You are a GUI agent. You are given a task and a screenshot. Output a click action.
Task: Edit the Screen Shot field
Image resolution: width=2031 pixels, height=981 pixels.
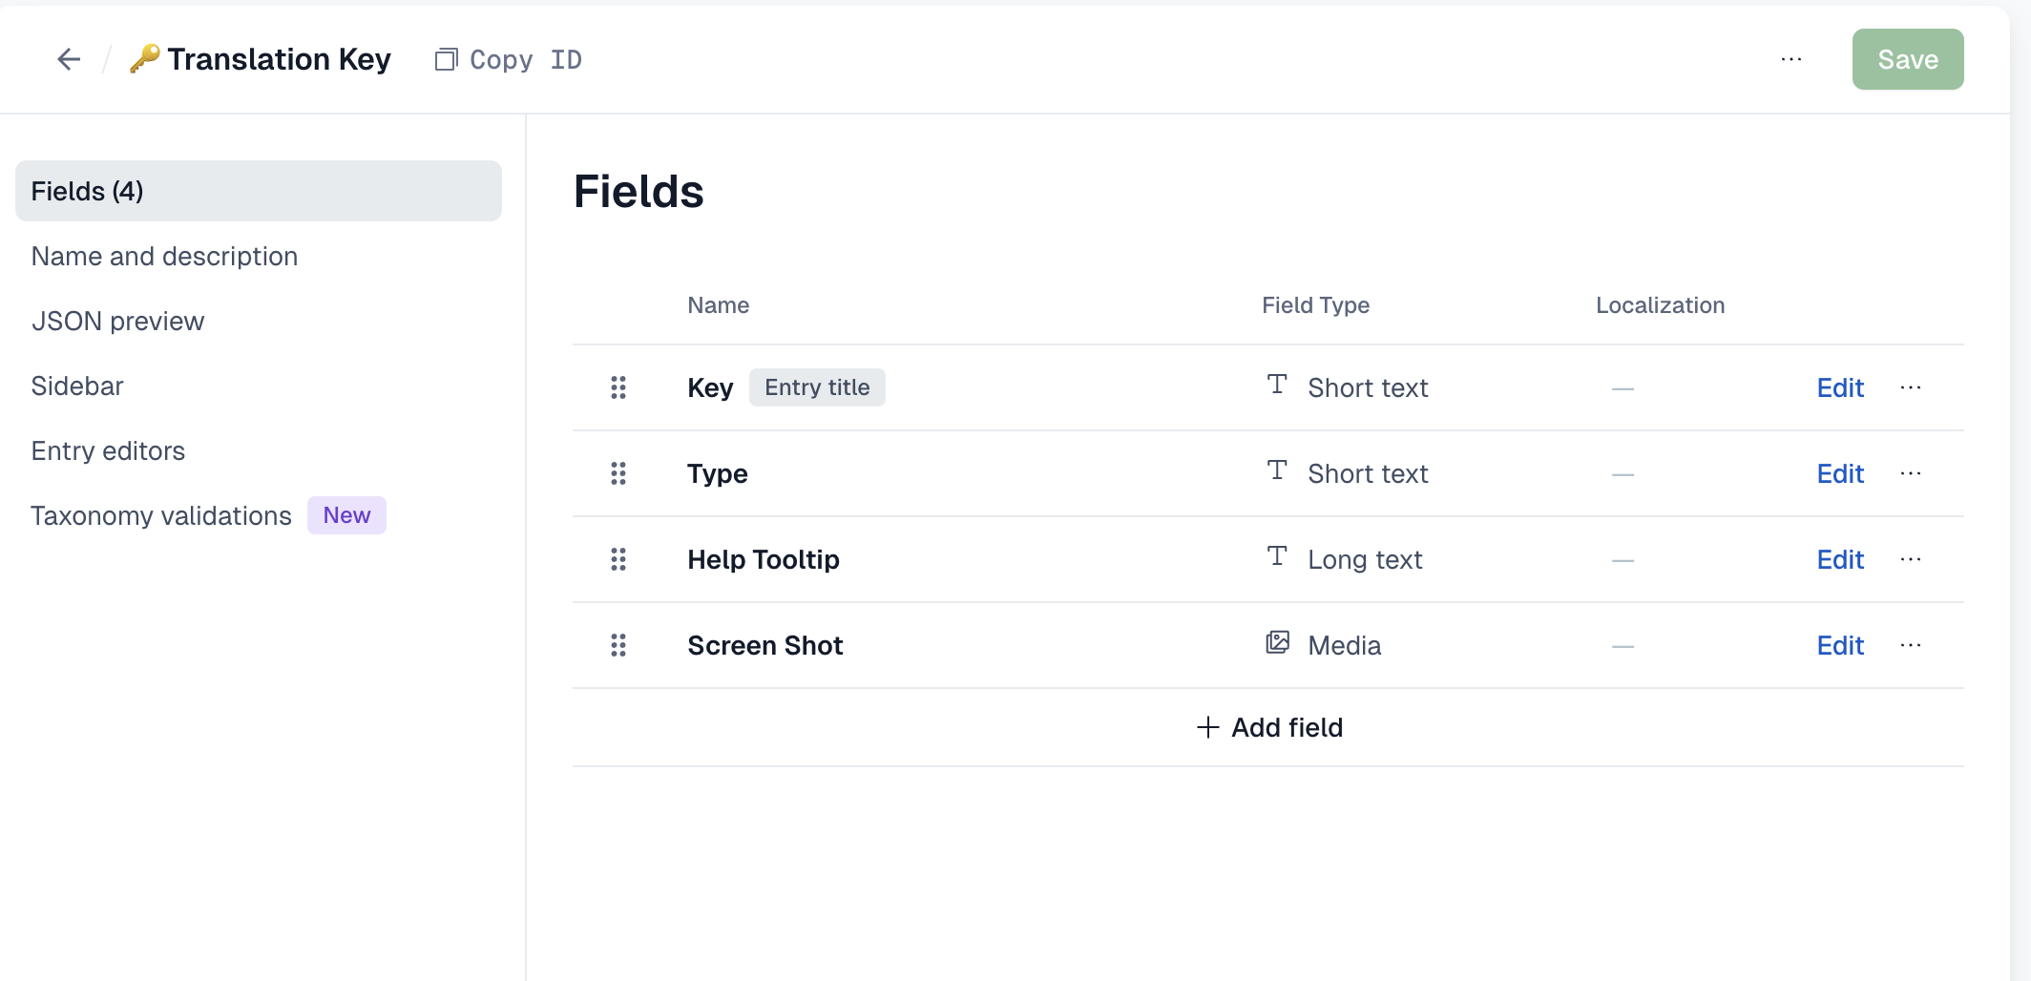tap(1840, 645)
